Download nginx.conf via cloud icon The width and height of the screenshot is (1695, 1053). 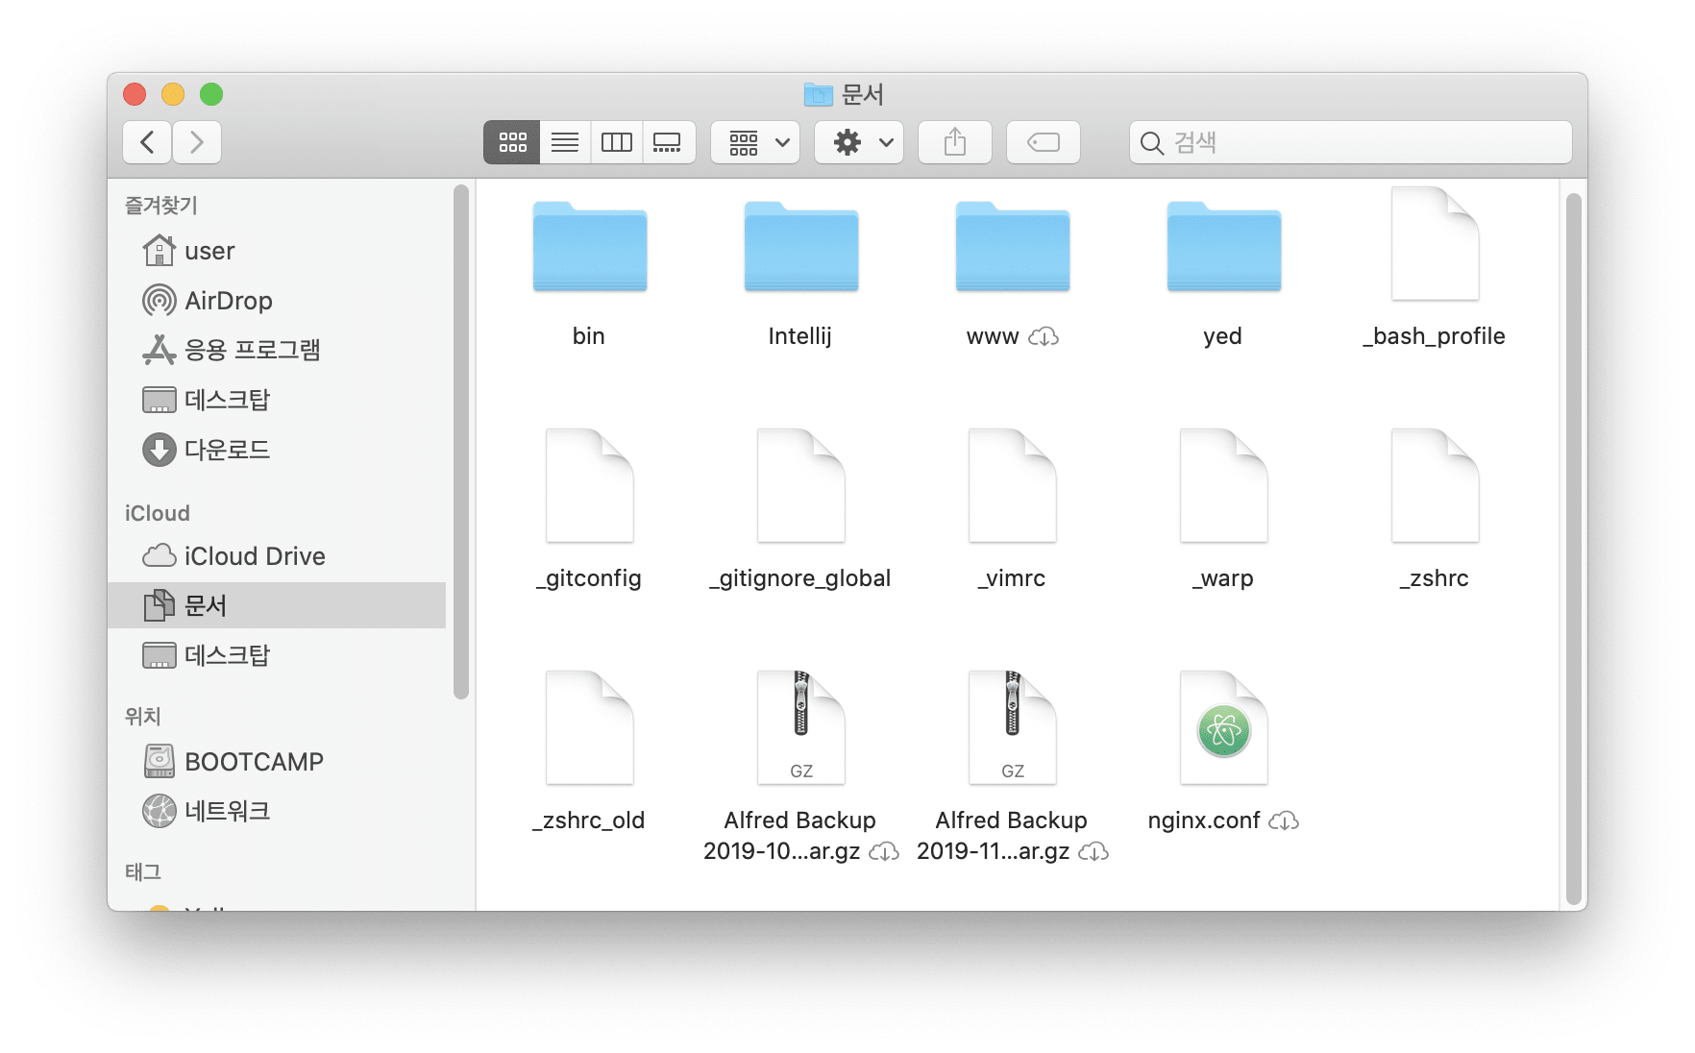pyautogui.click(x=1284, y=821)
